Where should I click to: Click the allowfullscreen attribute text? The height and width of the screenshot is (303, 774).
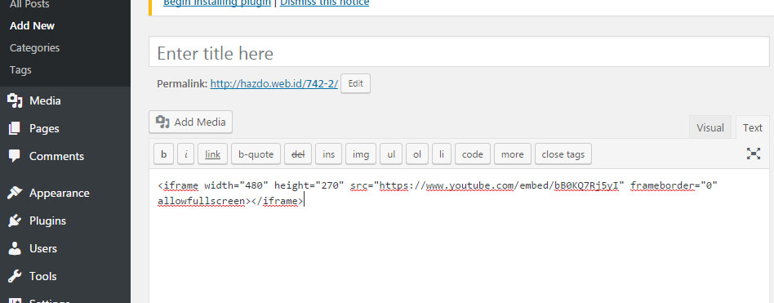pyautogui.click(x=202, y=201)
